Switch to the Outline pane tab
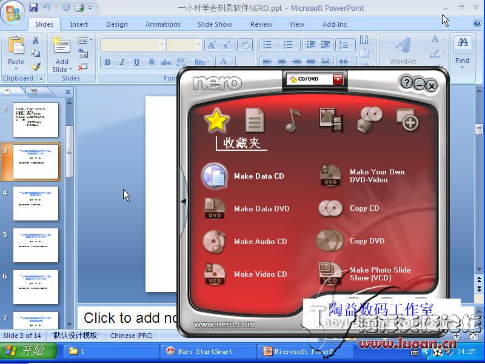The image size is (485, 364). click(x=34, y=91)
